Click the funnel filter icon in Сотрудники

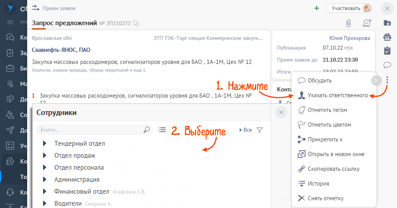pos(260,130)
